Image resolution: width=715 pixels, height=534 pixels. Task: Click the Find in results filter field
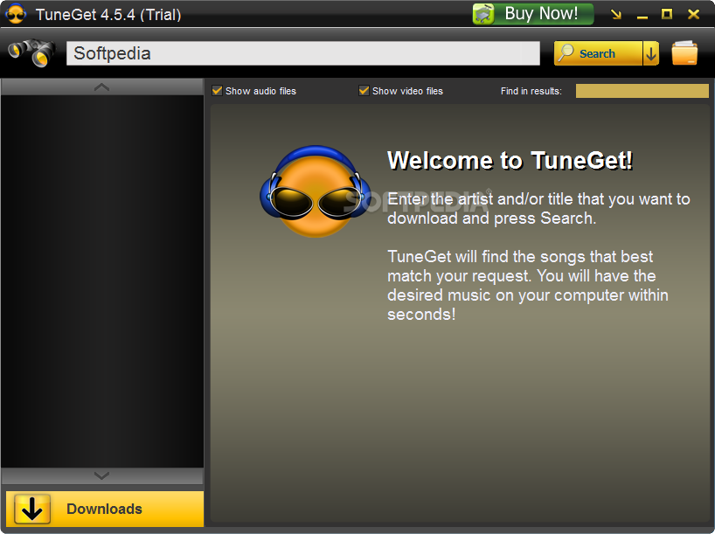point(642,91)
